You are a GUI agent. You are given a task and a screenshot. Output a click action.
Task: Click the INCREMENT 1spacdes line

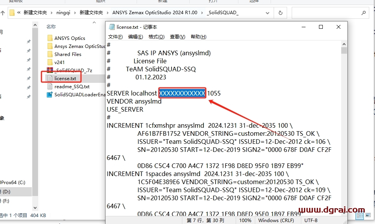pos(198,174)
